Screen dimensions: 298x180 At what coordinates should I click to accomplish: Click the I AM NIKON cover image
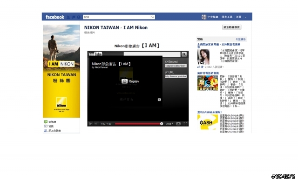tap(61, 71)
